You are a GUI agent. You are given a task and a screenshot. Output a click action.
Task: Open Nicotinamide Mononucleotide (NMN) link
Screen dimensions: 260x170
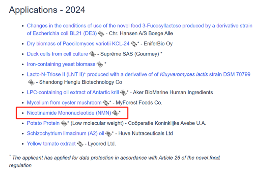point(69,113)
